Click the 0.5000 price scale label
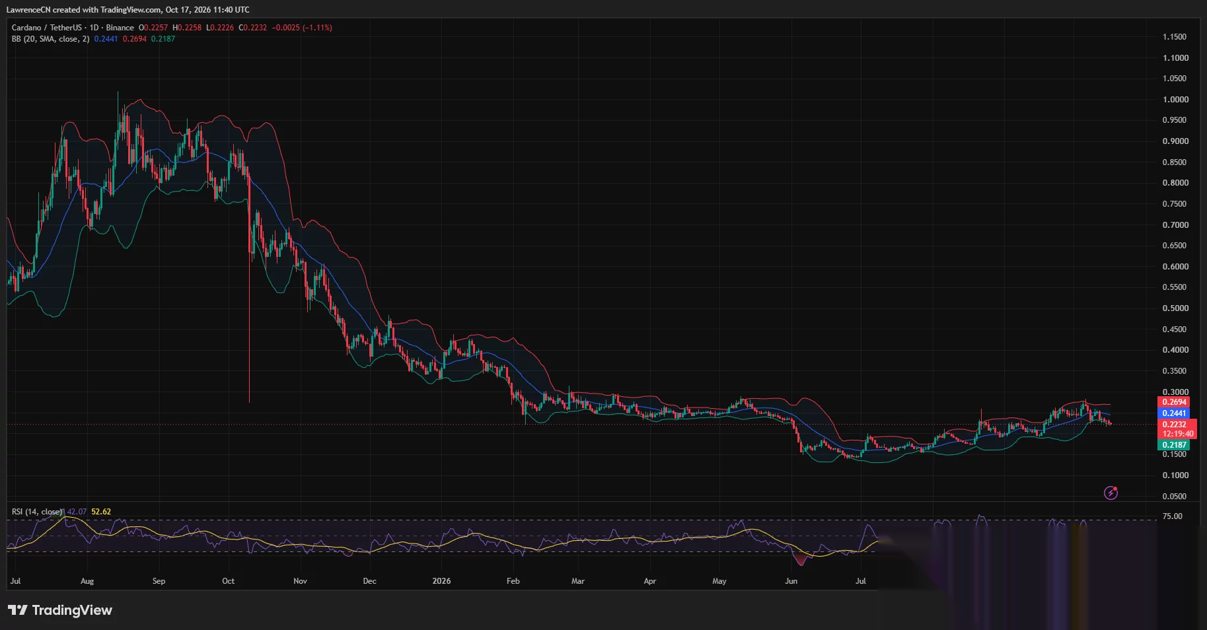 click(1175, 308)
